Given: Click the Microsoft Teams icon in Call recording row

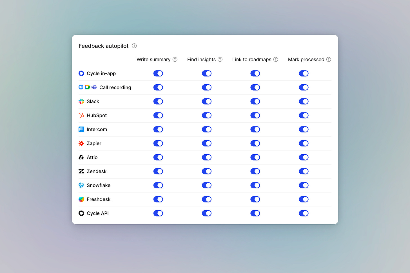Looking at the screenshot, I should (x=94, y=87).
